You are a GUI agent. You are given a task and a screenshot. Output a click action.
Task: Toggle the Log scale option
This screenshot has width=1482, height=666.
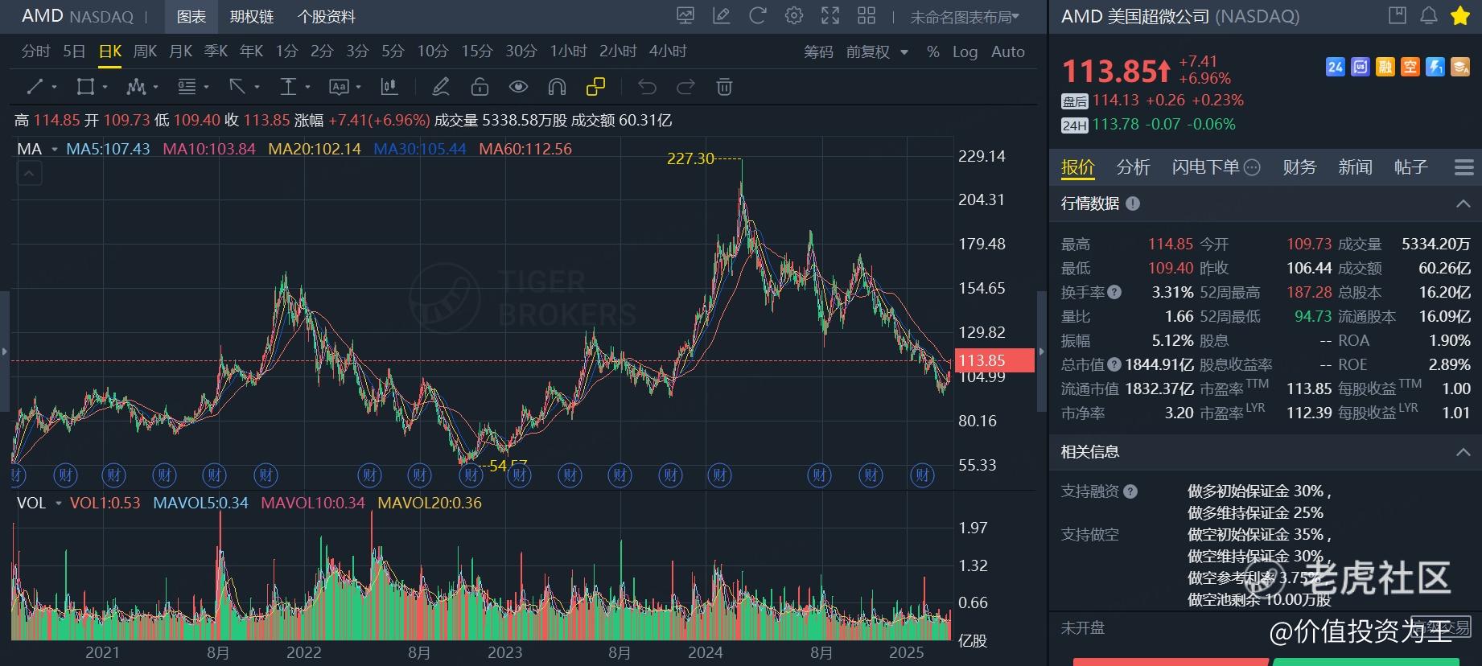[965, 51]
